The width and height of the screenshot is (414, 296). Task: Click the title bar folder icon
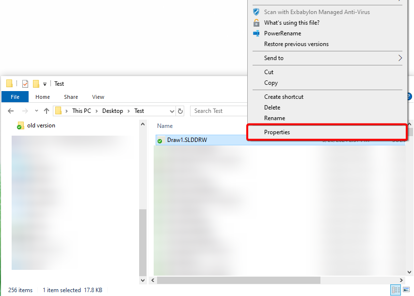click(x=10, y=83)
